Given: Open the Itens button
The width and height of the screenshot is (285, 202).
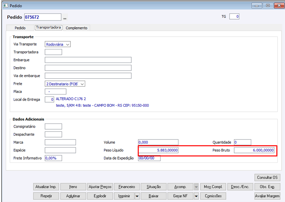Looking at the screenshot, I should coord(73,187).
